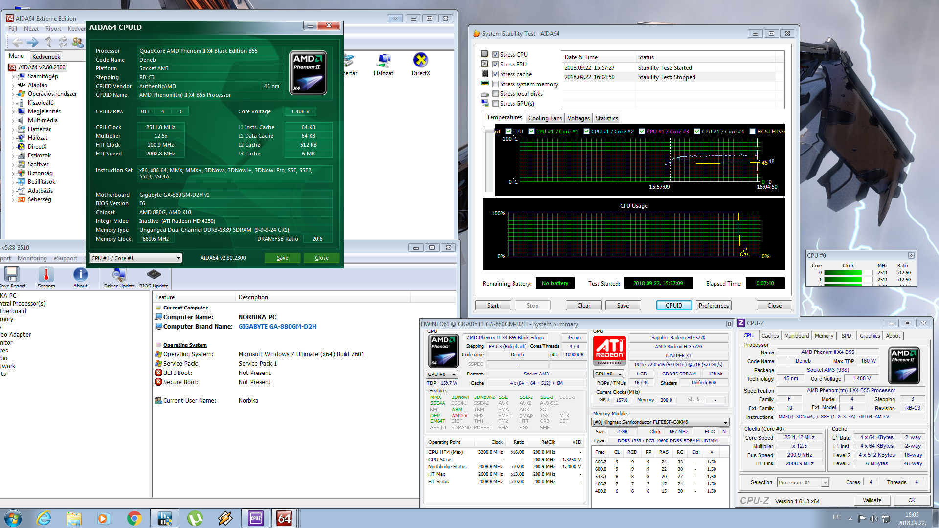Open File Explorer from the taskbar
Viewport: 939px width, 528px height.
[x=74, y=518]
